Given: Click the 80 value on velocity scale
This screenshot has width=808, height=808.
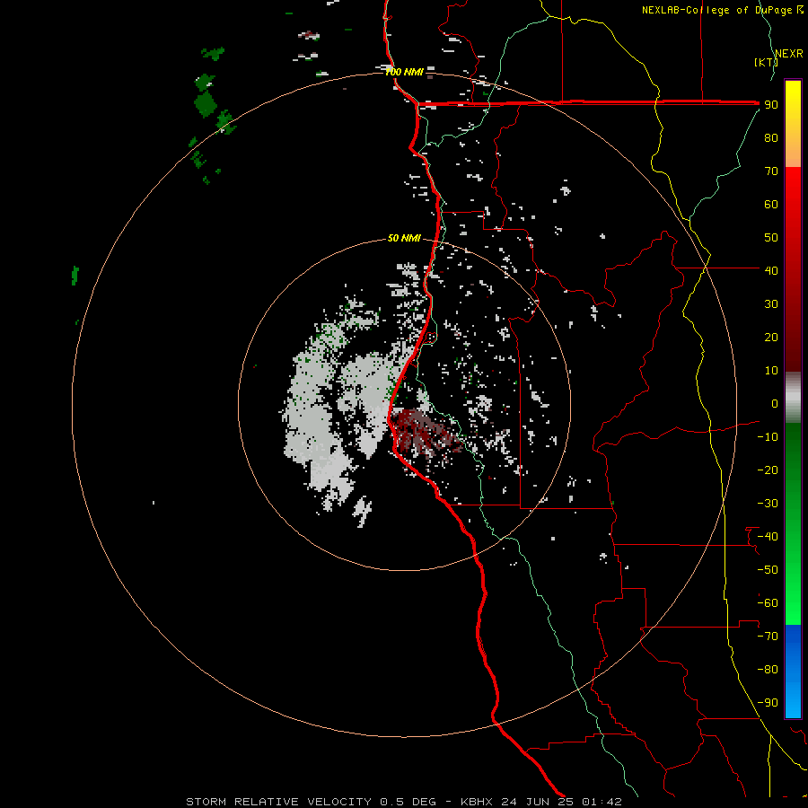Looking at the screenshot, I should tap(771, 137).
